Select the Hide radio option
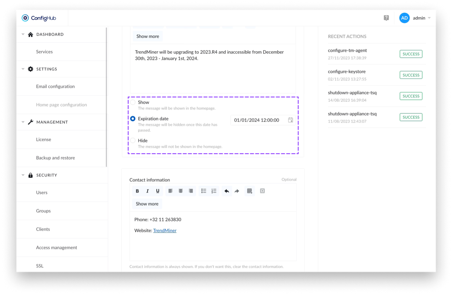Screen dimensions: 453x296 pos(133,140)
